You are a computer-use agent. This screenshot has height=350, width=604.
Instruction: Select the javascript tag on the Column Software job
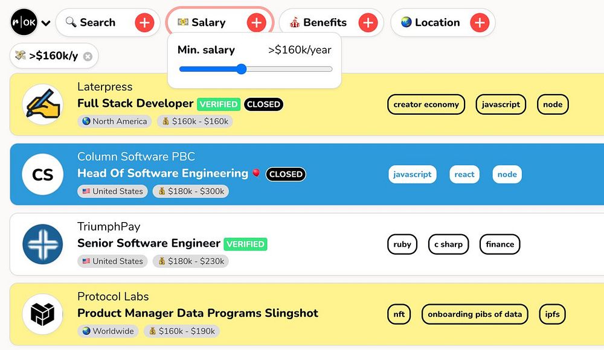pos(412,174)
